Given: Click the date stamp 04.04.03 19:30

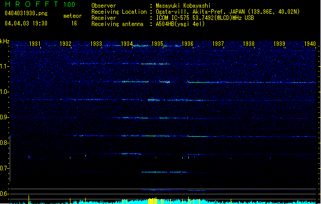Looking at the screenshot, I should [26, 23].
